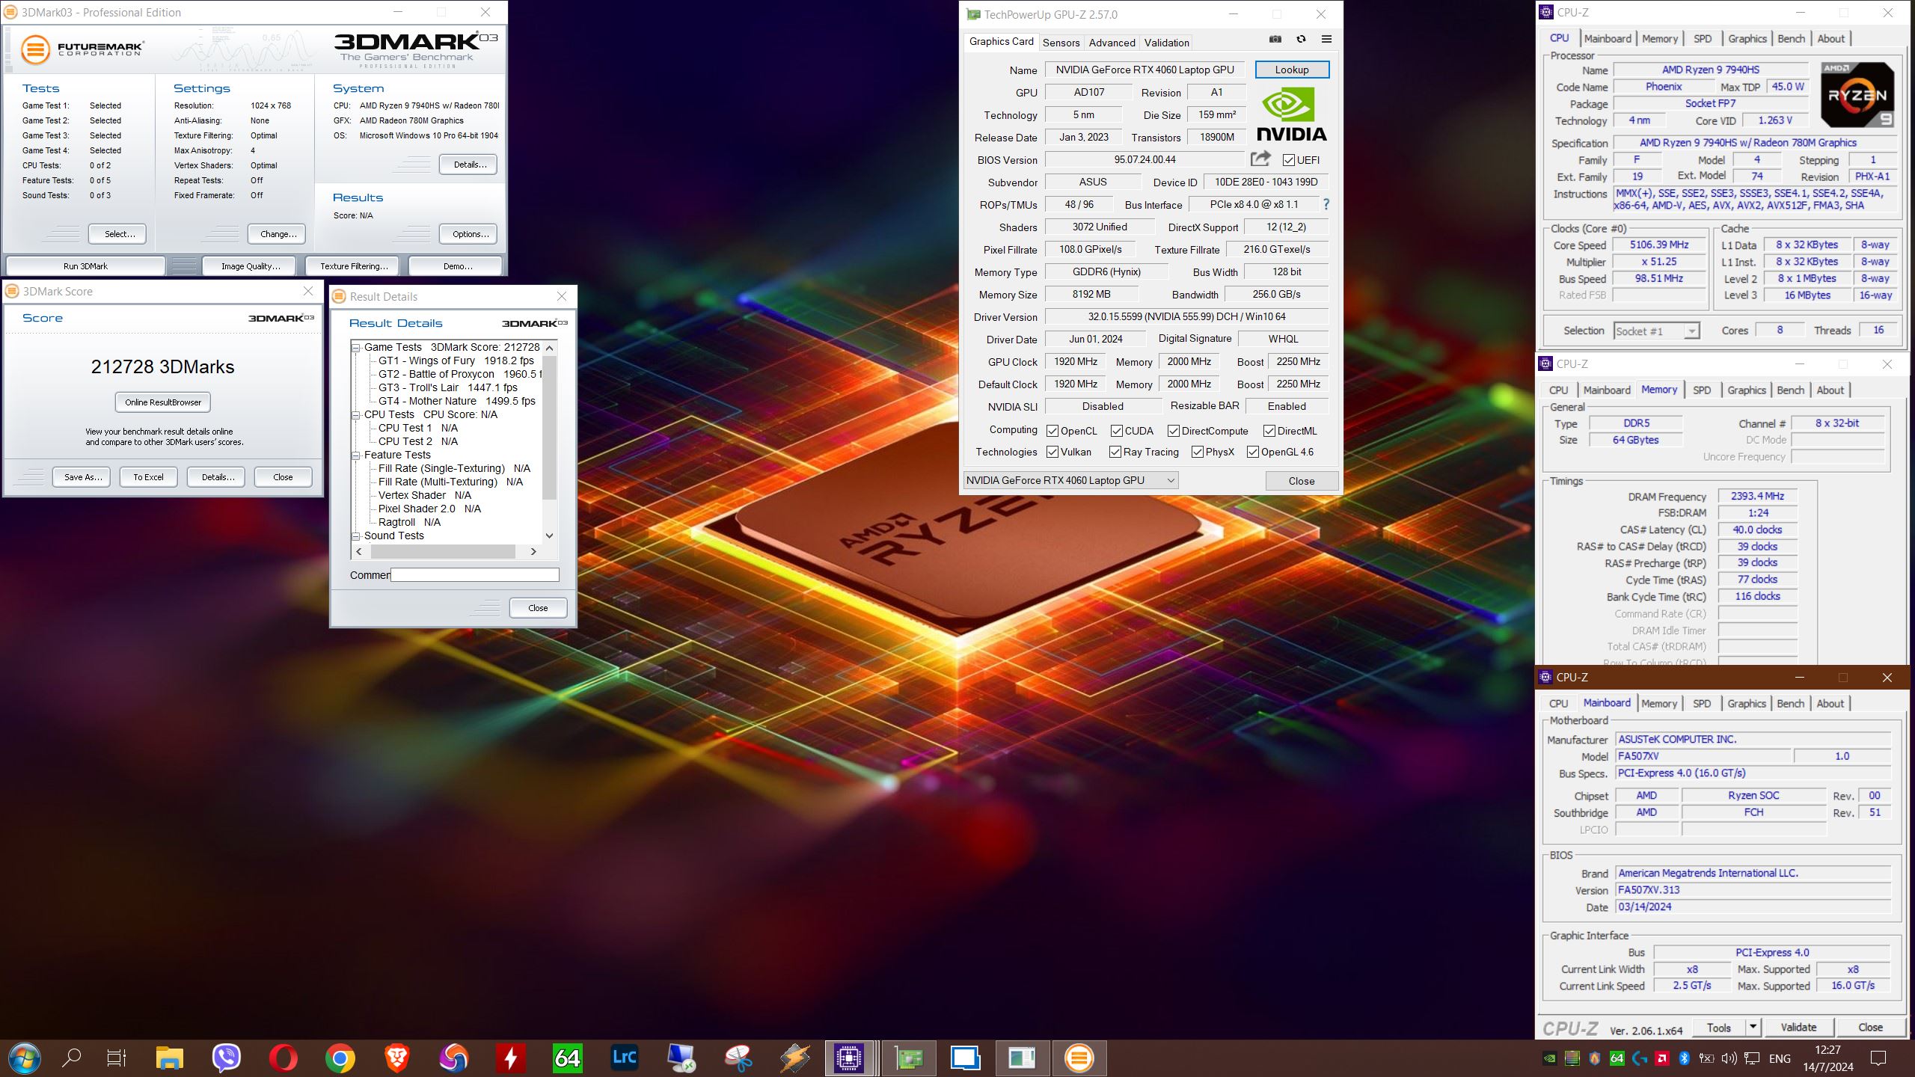The image size is (1915, 1077).
Task: Collapse the Game Tests tree node
Action: point(357,347)
